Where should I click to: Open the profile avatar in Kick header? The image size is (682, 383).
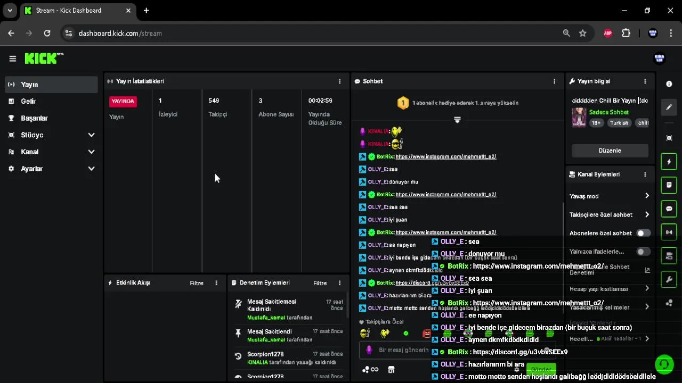[x=659, y=59]
